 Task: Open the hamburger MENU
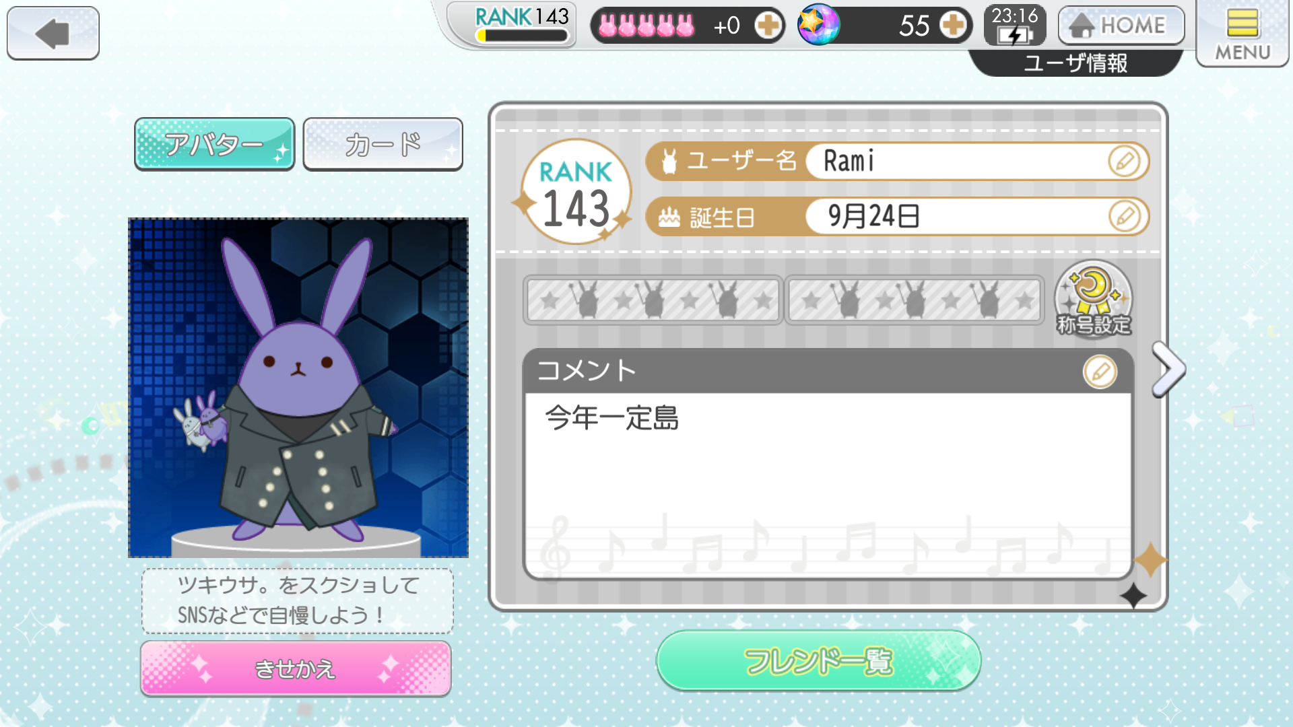coord(1242,34)
